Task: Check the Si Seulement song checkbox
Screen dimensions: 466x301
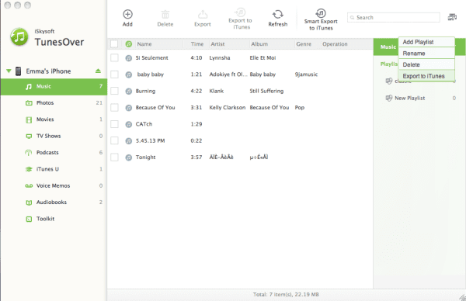Action: (114, 58)
